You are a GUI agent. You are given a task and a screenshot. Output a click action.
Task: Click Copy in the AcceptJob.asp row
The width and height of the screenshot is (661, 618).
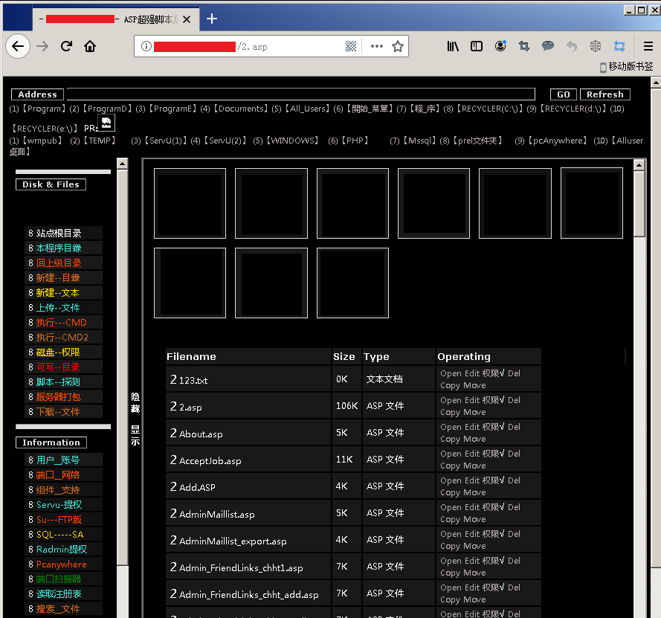451,466
